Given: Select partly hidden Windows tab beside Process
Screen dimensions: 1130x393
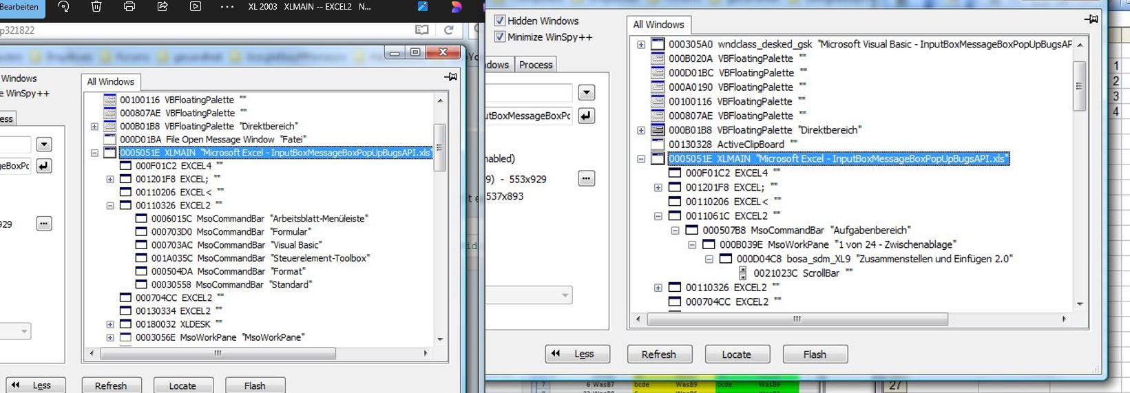Looking at the screenshot, I should tap(499, 65).
